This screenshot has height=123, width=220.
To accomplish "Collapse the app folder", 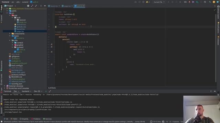I will [10, 15].
